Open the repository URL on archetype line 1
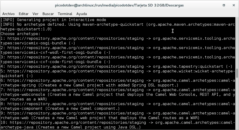 75,38
